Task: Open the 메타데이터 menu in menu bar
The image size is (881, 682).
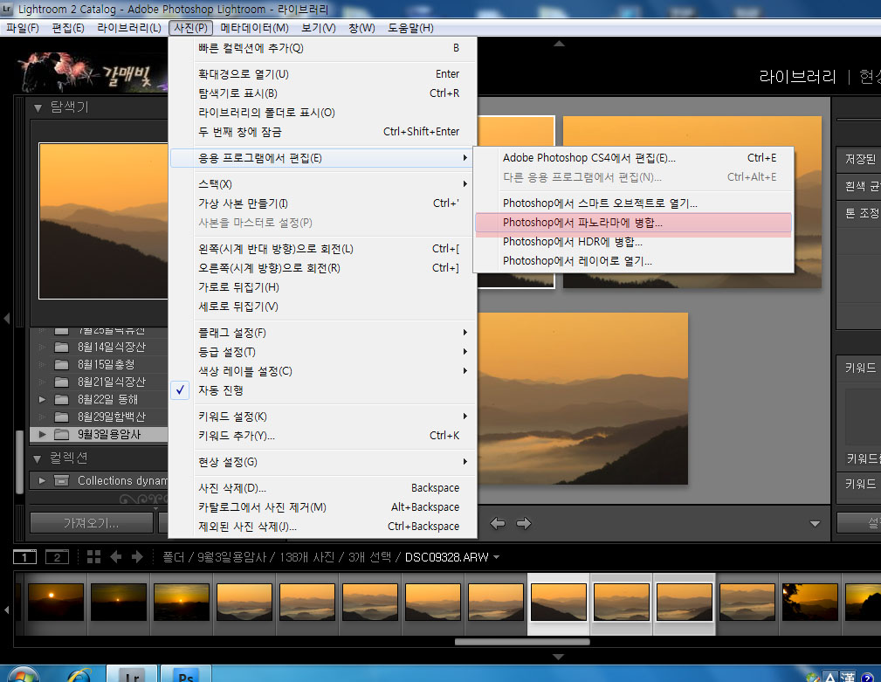Action: pos(254,28)
